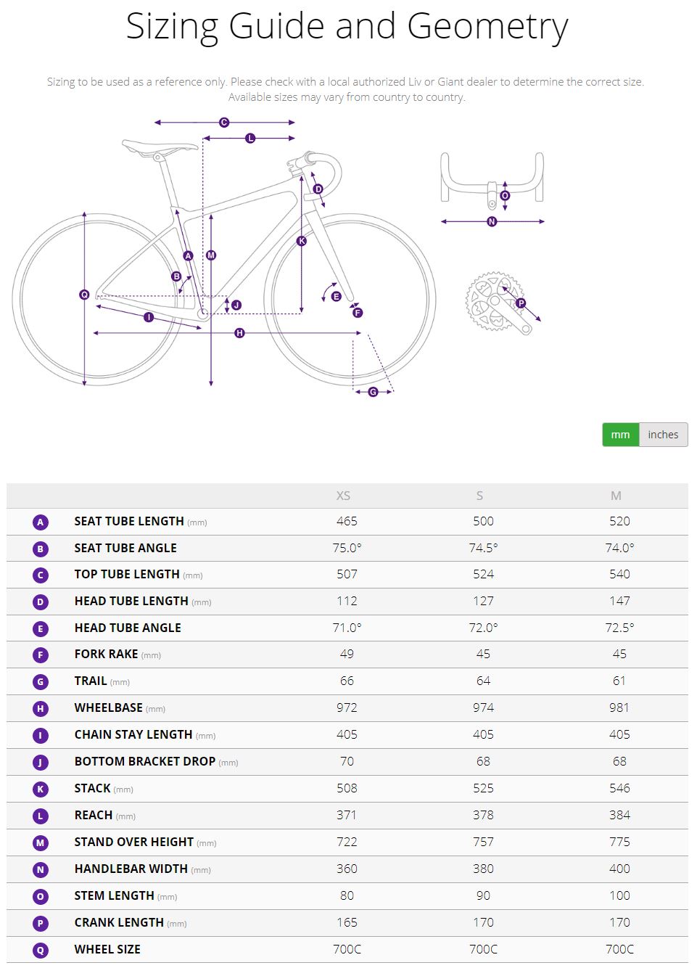Click the XS size column header
This screenshot has width=697, height=968.
pos(343,496)
